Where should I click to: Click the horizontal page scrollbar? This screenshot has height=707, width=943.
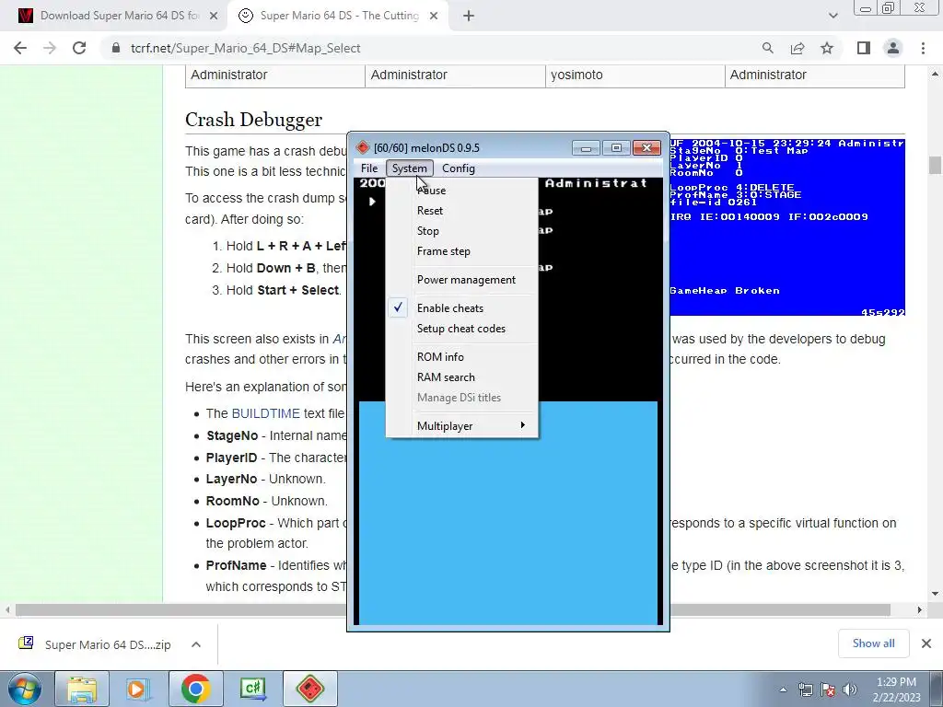point(452,609)
